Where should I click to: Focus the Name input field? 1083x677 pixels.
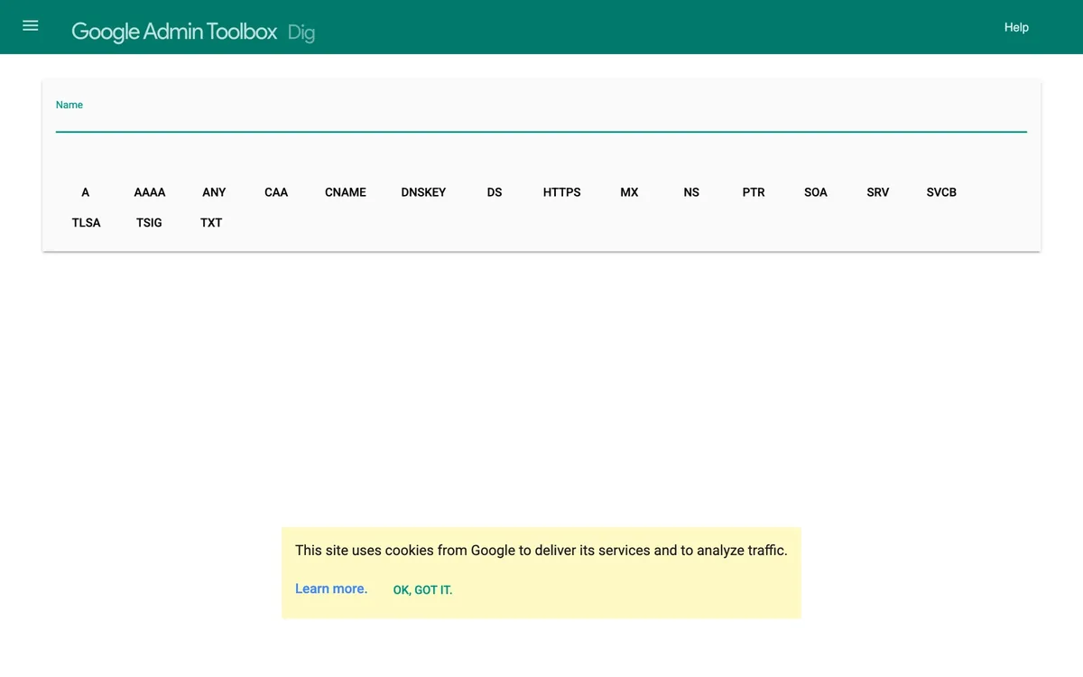(541, 121)
